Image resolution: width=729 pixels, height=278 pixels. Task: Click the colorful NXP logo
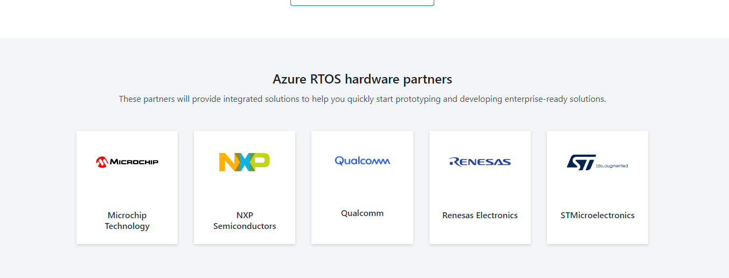click(x=244, y=162)
